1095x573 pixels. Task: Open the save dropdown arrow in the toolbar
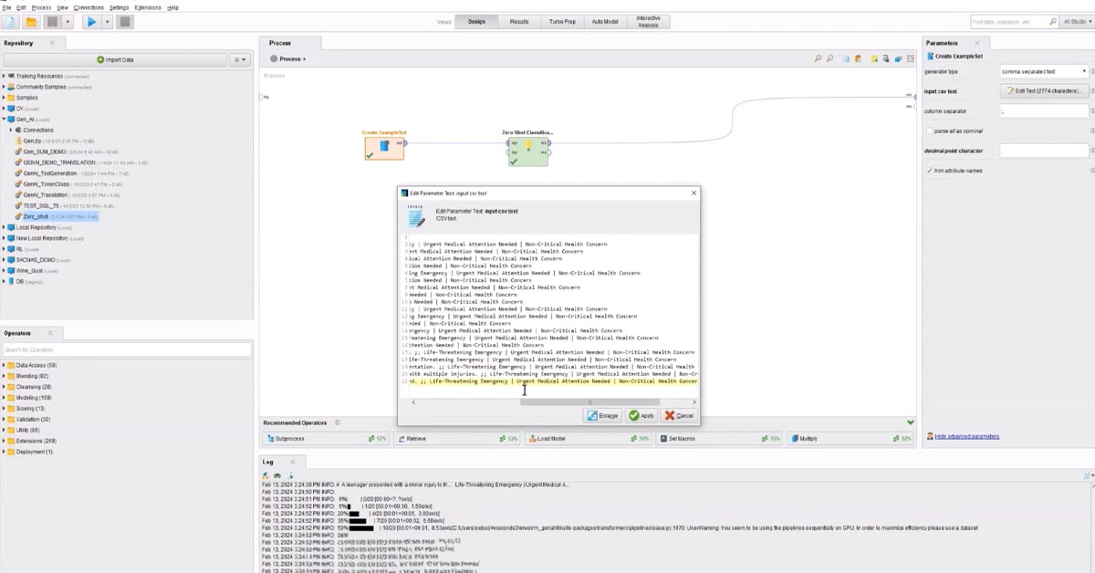coord(69,22)
